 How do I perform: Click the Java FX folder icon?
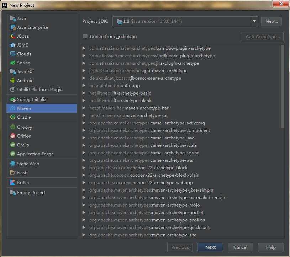coord(13,72)
